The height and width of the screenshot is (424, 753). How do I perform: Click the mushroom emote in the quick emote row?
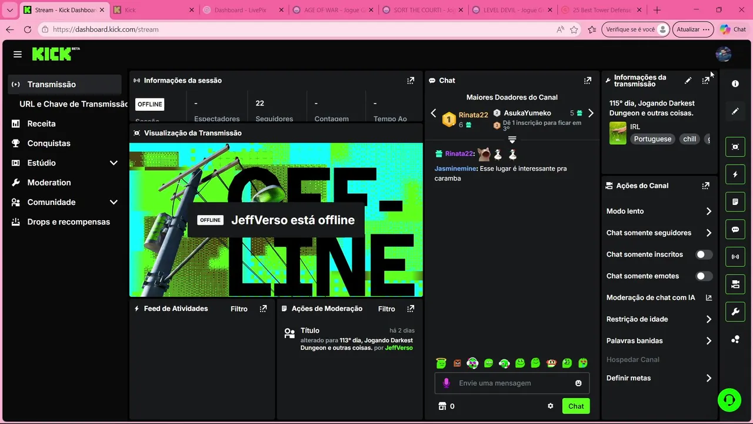click(x=551, y=363)
